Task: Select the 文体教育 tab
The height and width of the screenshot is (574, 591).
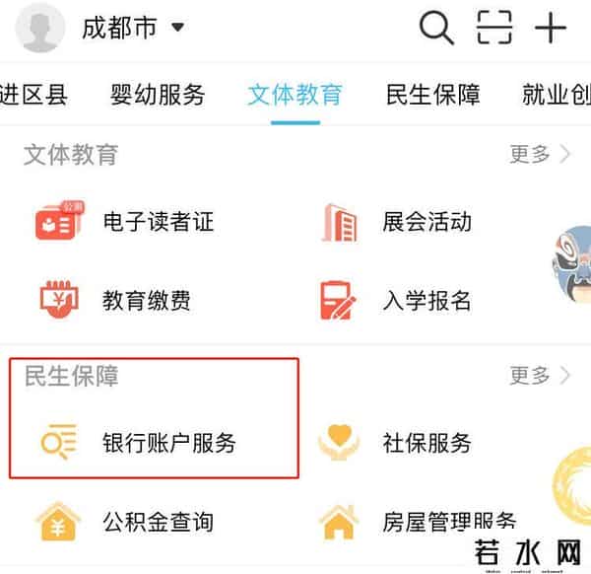Action: 295,95
